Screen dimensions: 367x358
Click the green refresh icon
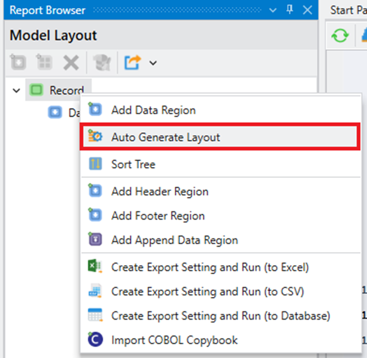click(340, 36)
